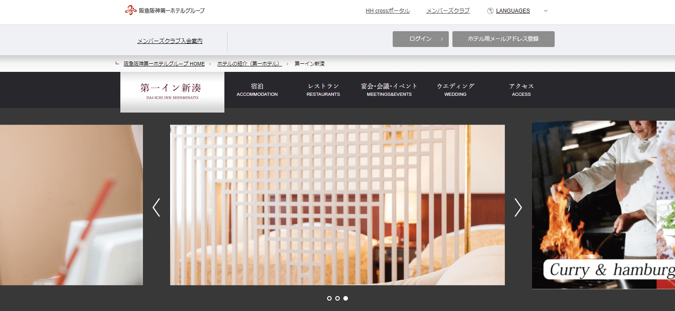
Task: Open the ウエディング Wedding menu item
Action: [x=455, y=90]
